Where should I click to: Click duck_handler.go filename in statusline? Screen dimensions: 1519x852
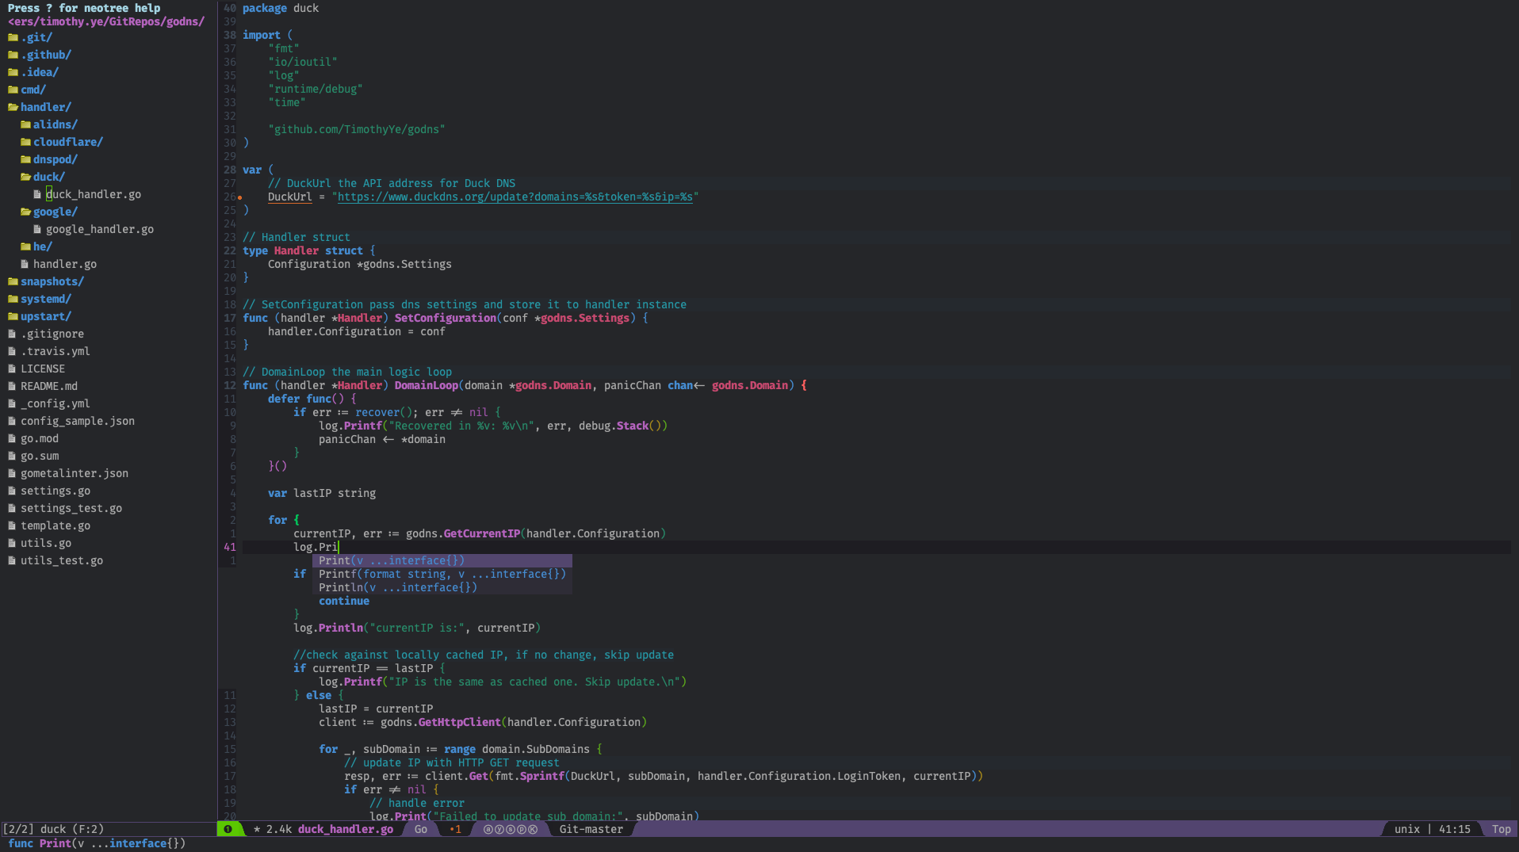346,829
